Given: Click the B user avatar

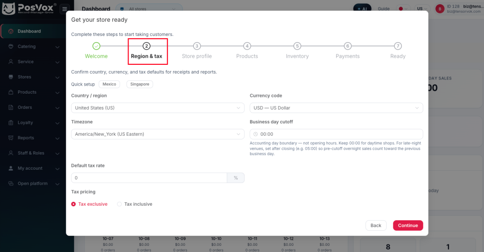Looking at the screenshot, I should 440,9.
